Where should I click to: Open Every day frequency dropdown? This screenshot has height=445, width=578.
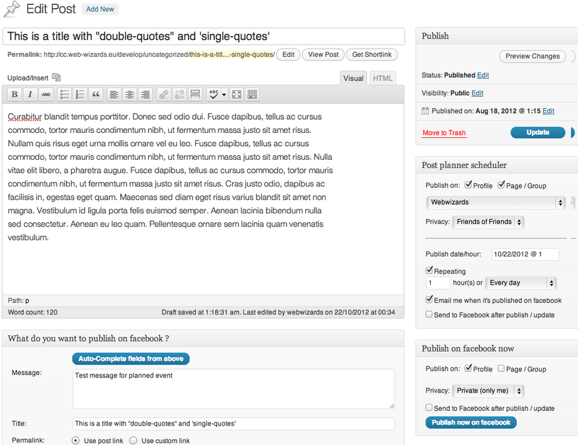[521, 283]
